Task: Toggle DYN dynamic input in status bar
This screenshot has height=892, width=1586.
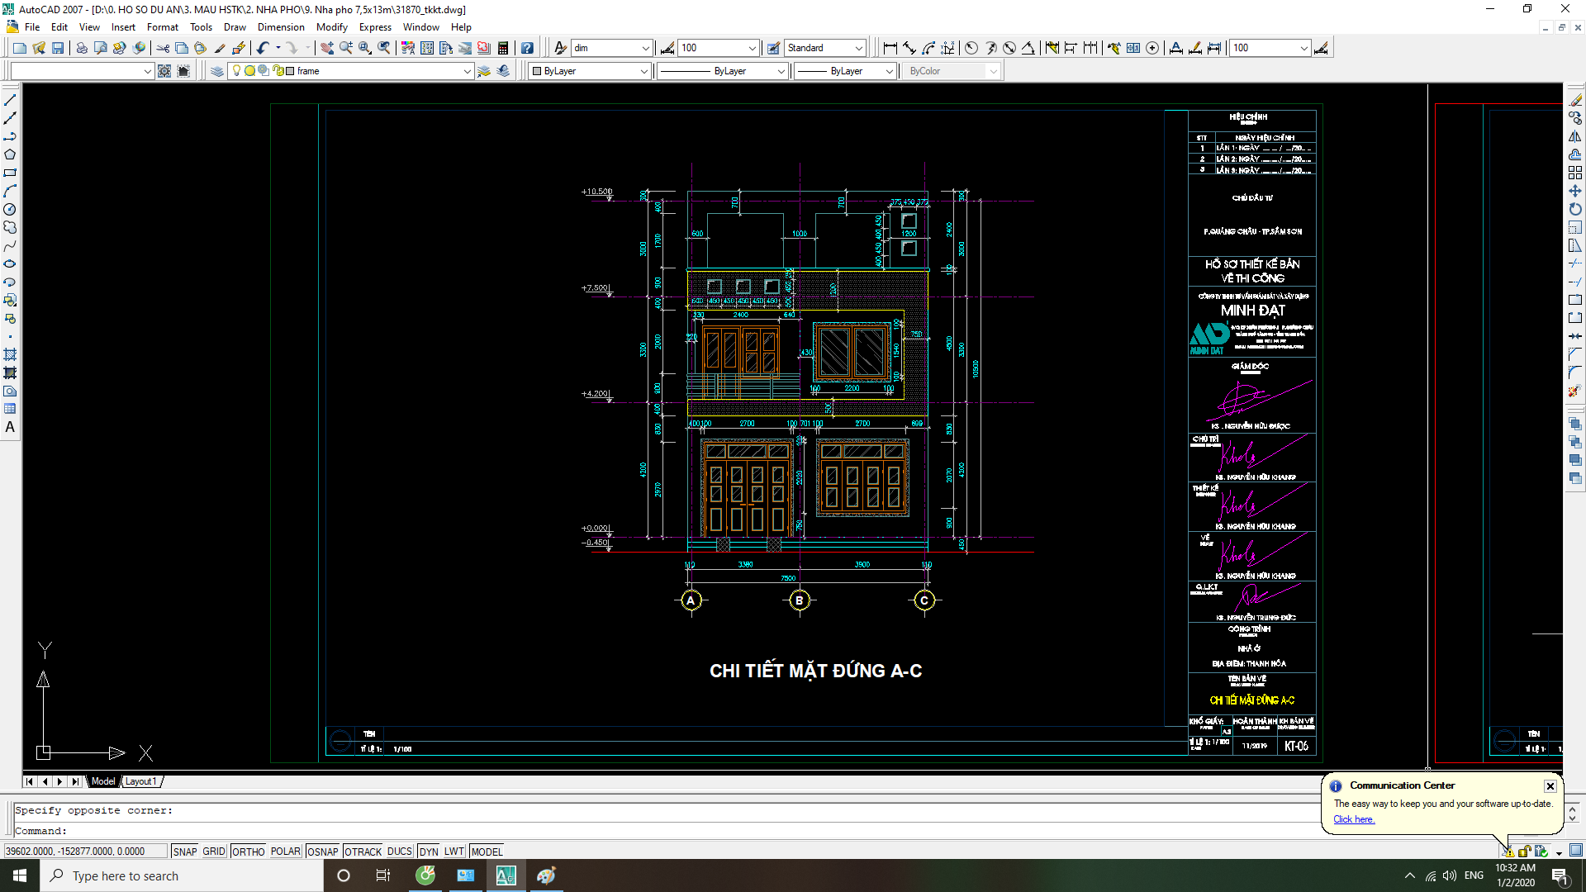Action: [x=429, y=852]
